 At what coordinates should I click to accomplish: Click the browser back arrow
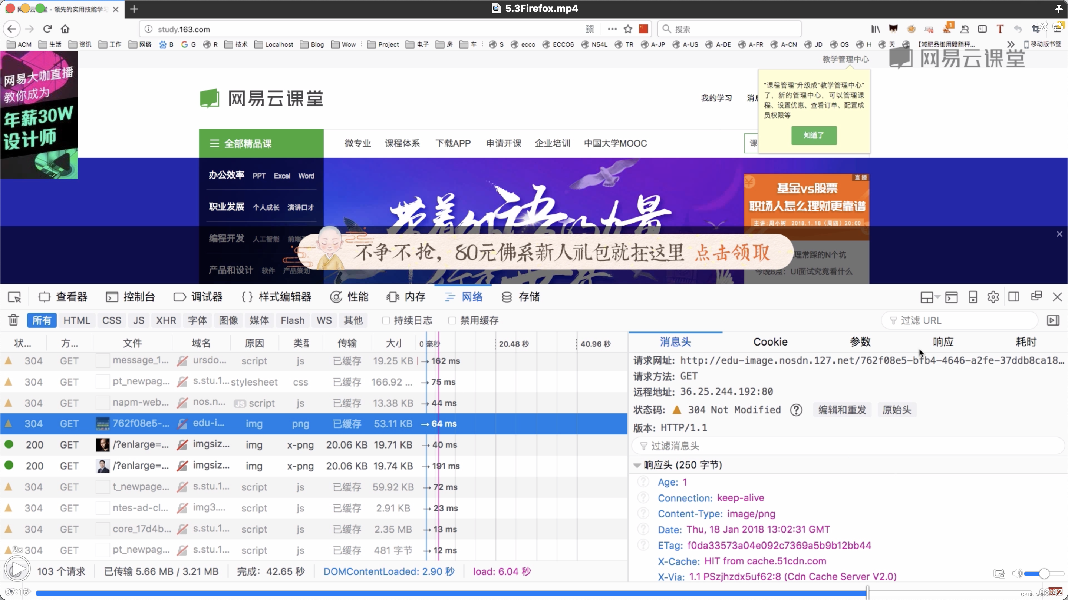tap(11, 29)
